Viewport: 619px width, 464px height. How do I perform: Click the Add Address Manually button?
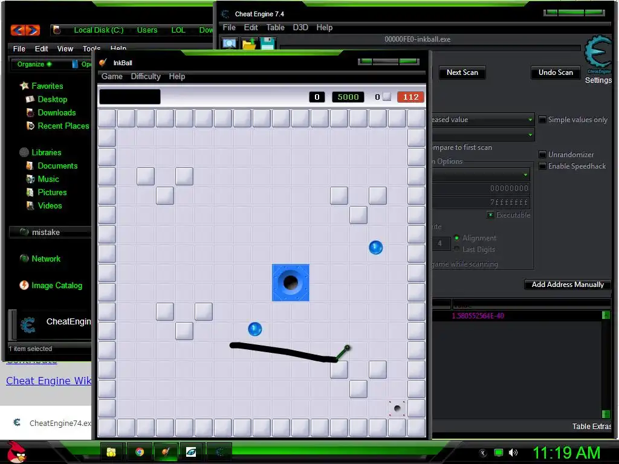pyautogui.click(x=567, y=285)
